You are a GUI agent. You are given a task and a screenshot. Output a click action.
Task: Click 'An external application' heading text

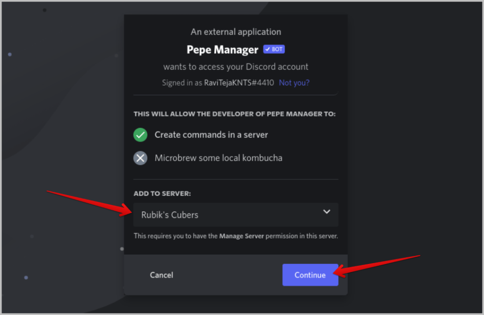click(236, 32)
